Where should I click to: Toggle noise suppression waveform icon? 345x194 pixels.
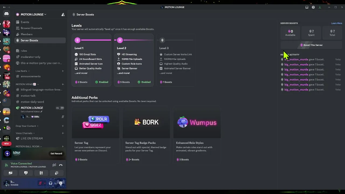click(54, 165)
